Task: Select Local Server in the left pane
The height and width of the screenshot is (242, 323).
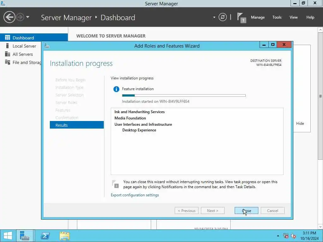Action: [x=24, y=46]
